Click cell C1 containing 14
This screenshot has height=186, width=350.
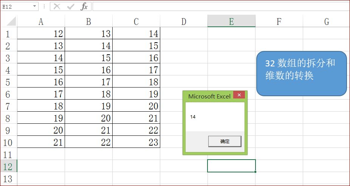[x=136, y=33]
